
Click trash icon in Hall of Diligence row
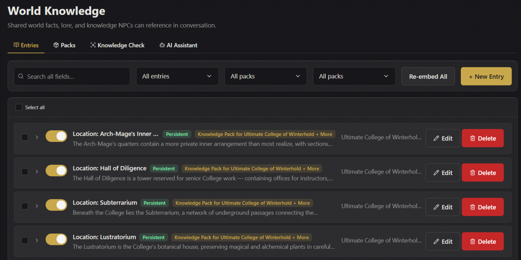pyautogui.click(x=473, y=173)
